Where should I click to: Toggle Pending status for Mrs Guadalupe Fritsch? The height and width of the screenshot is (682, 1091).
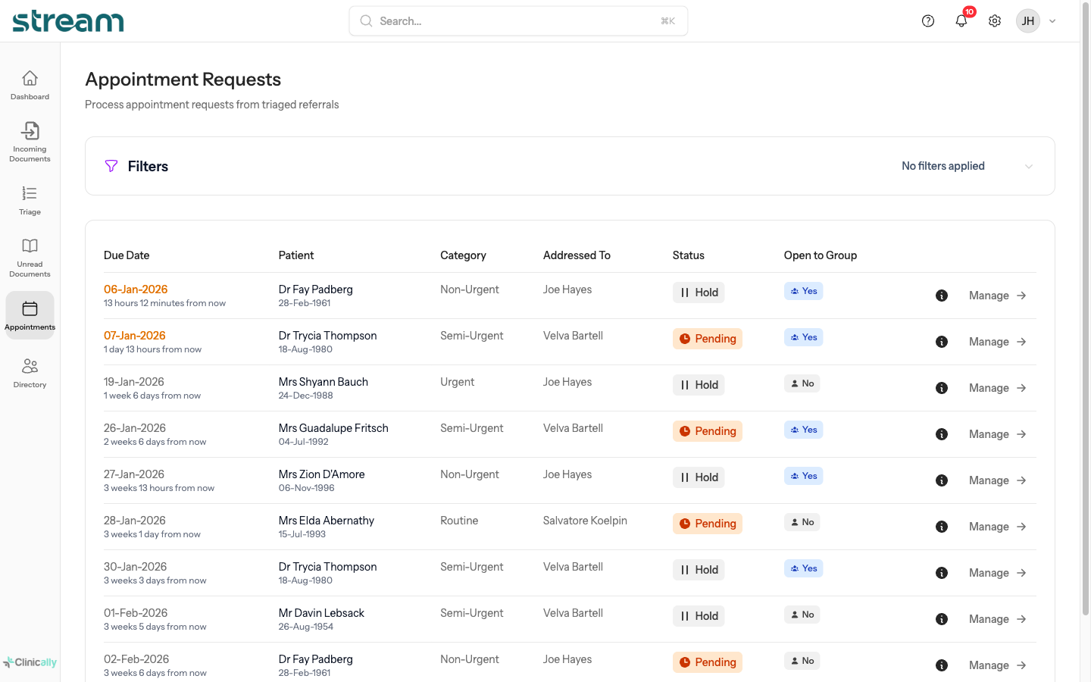[707, 430]
